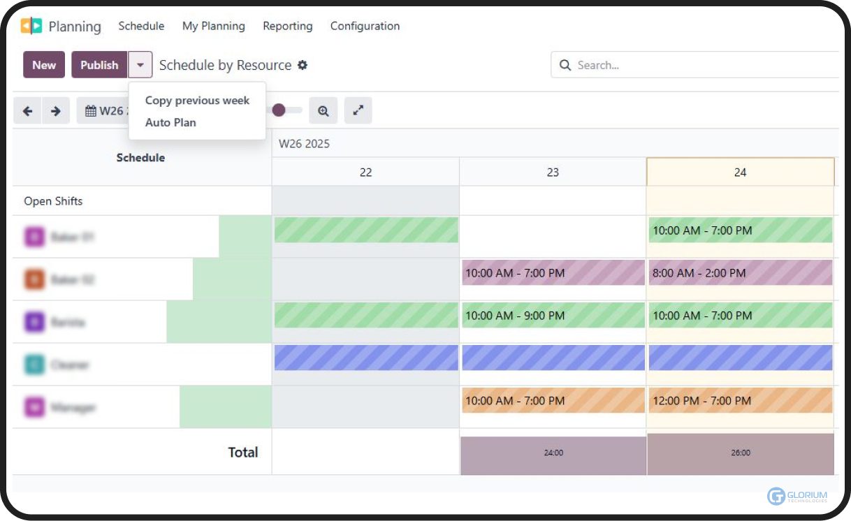Click the expand to fullscreen icon

tap(358, 110)
